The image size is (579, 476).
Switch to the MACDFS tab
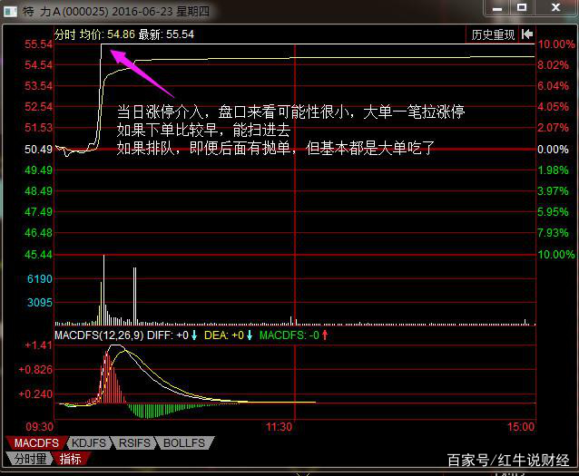click(36, 442)
